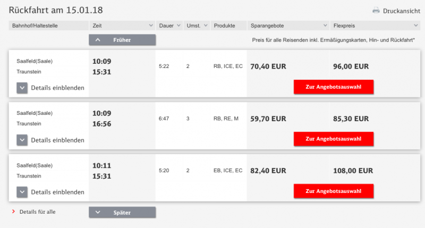Click the red arrow next to Details für alle
The image size is (425, 228).
coord(14,212)
